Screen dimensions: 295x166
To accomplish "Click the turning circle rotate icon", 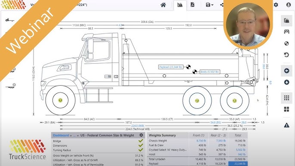I will [x=286, y=55].
